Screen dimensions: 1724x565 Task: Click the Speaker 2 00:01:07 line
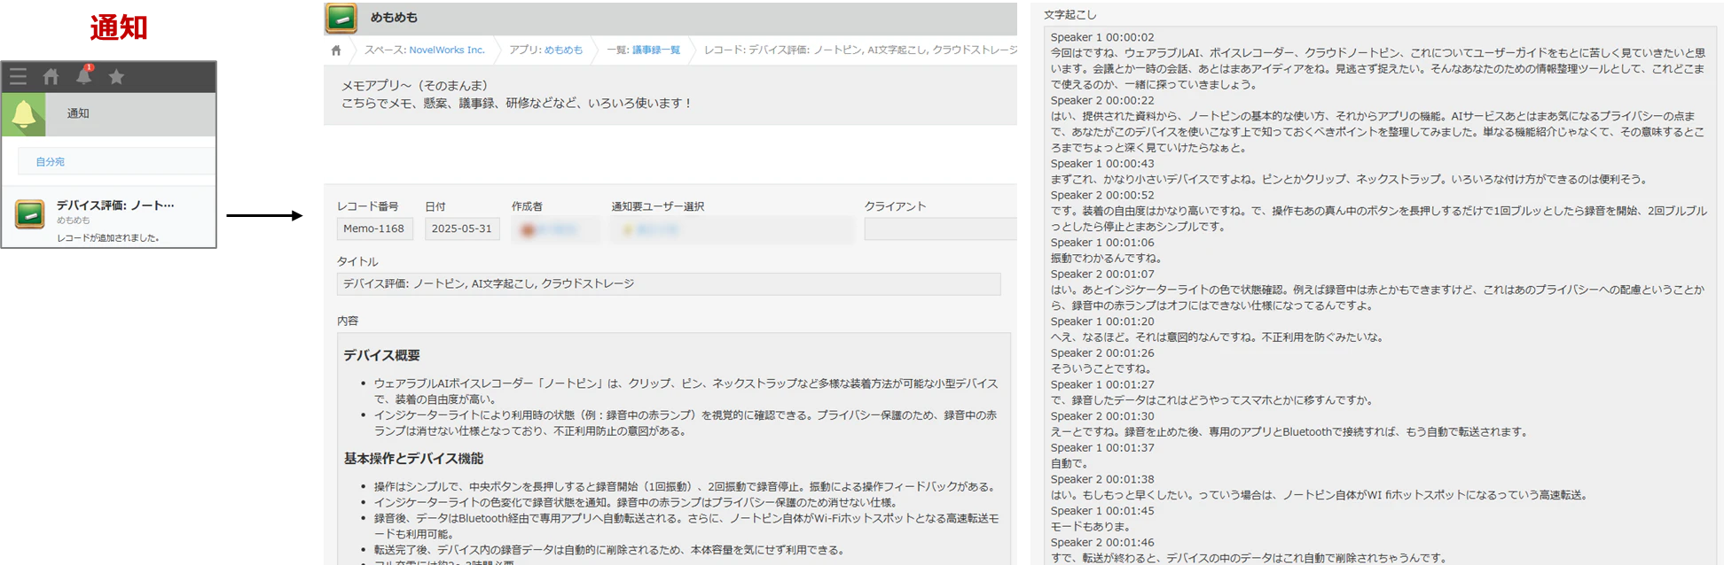[1102, 275]
